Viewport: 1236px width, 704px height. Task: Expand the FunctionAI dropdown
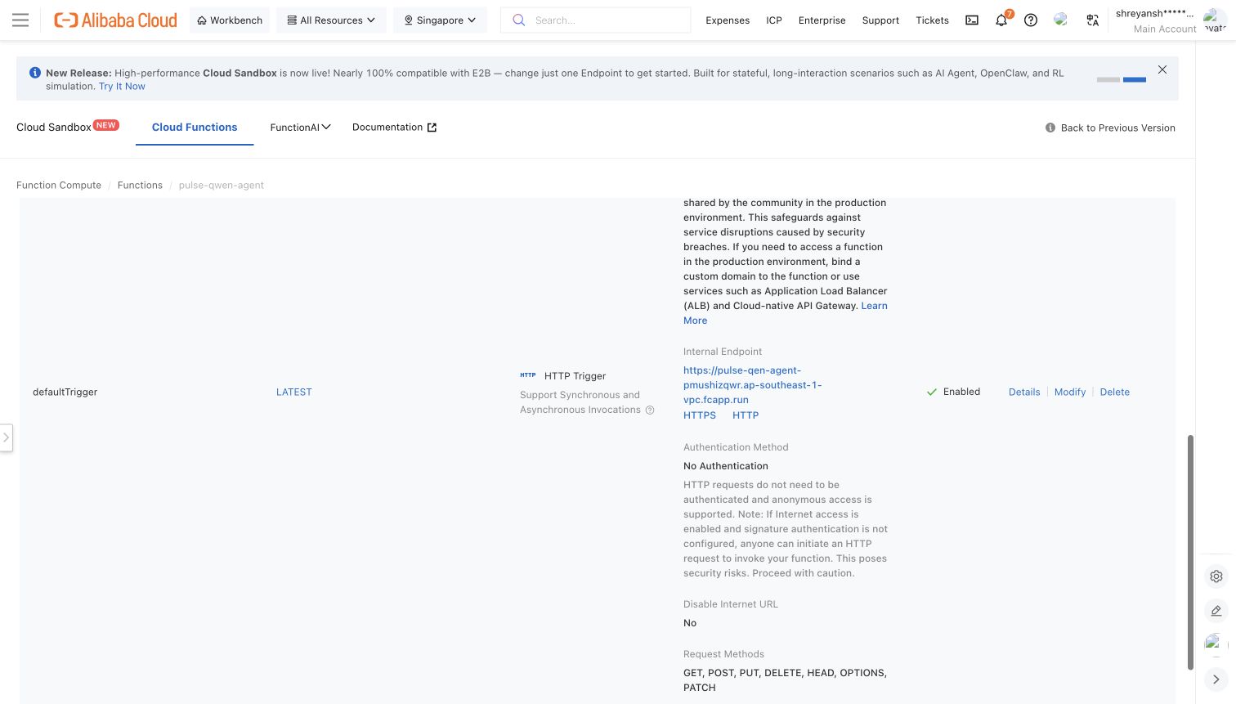300,128
